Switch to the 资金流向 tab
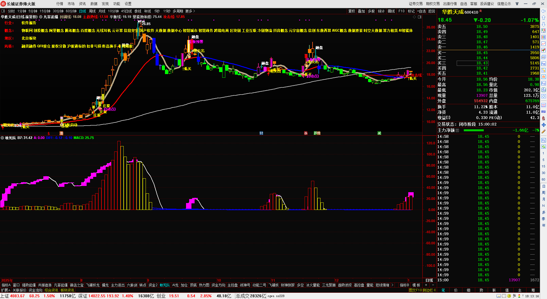The height and width of the screenshot is (299, 547). click(x=35, y=290)
